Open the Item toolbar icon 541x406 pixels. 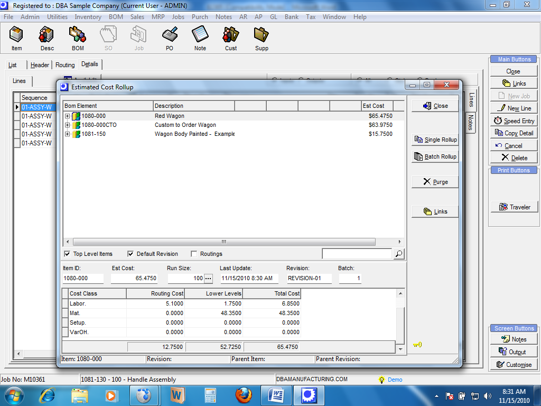pos(17,39)
